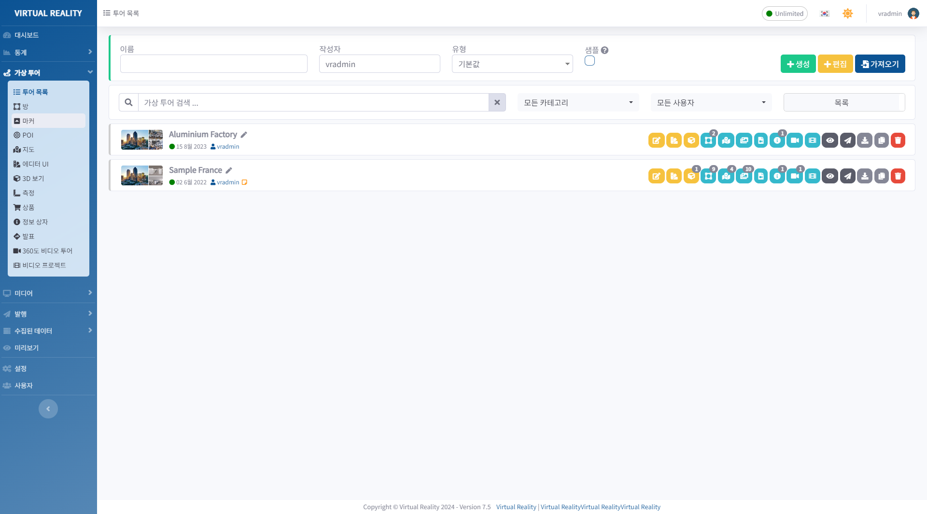Open rooms icon for Sample France
The image size is (927, 514).
(x=708, y=176)
